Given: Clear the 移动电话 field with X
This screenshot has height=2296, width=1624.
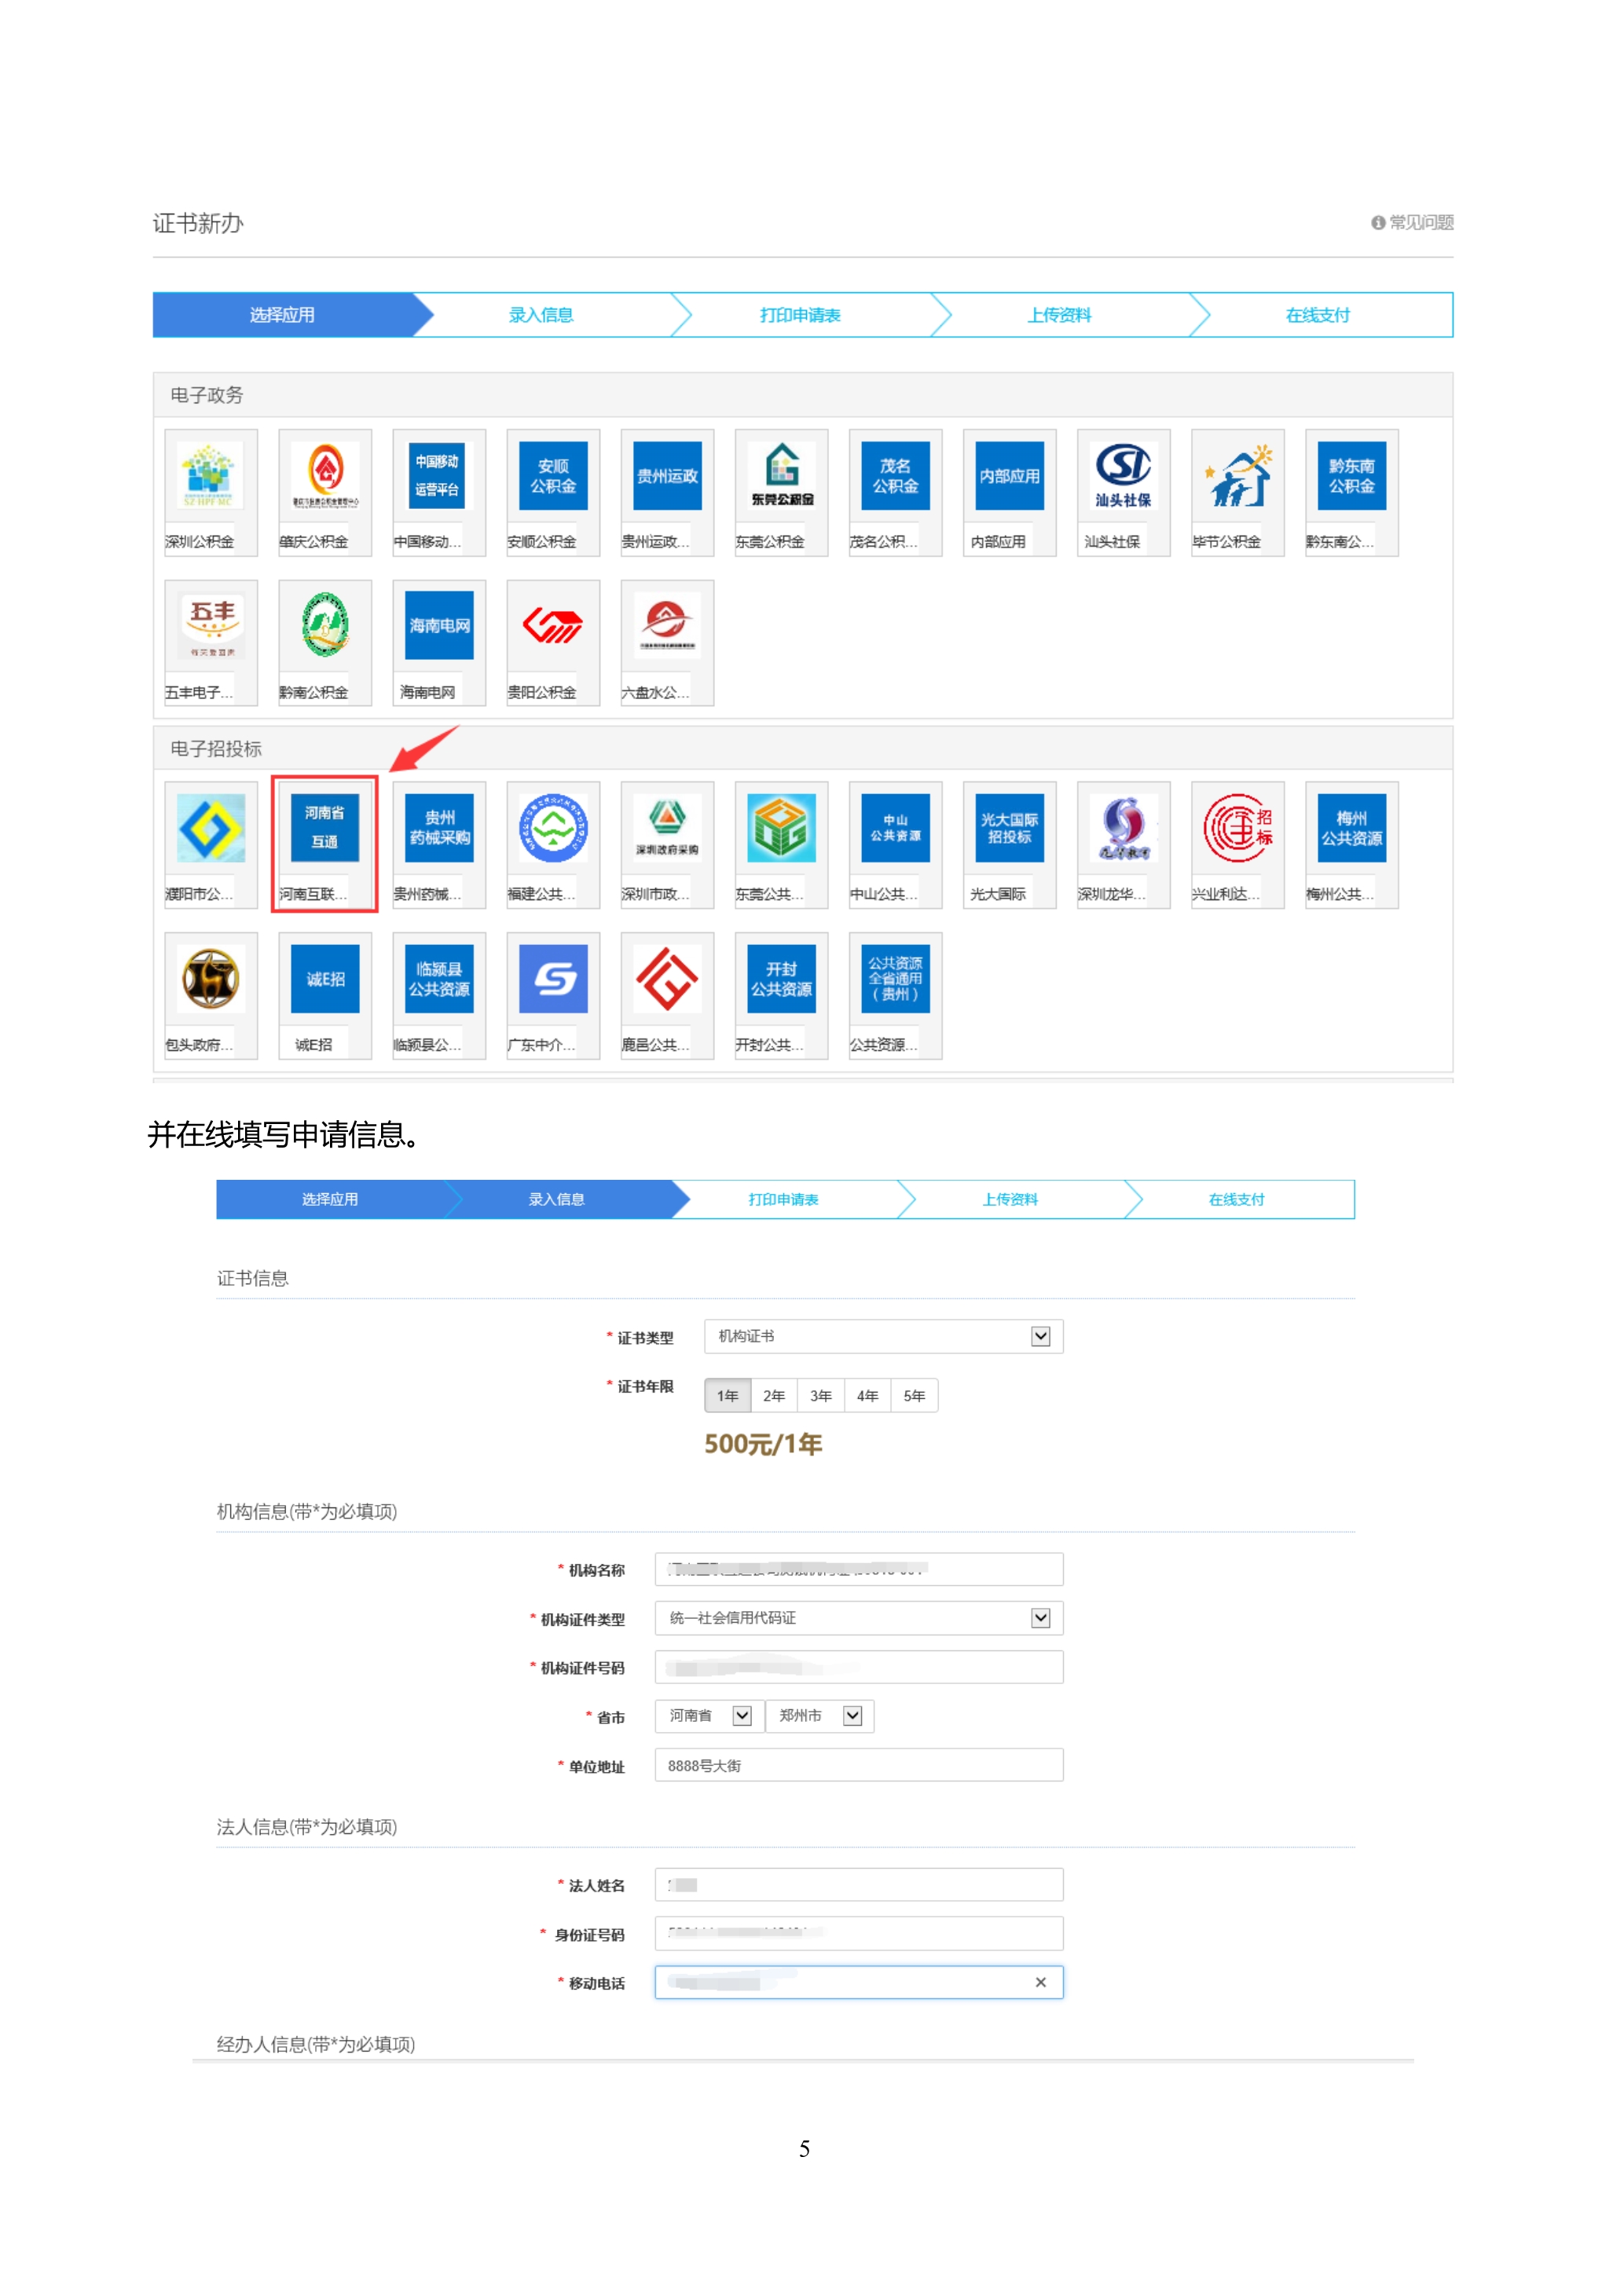Looking at the screenshot, I should pos(1041,1982).
